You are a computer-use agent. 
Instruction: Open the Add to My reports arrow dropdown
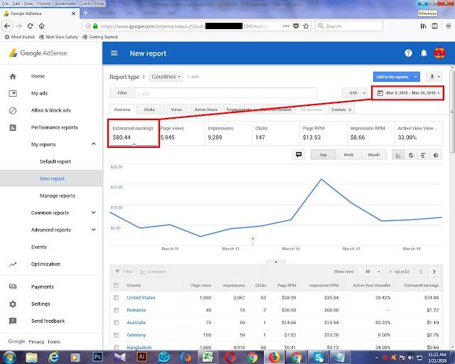[x=415, y=77]
